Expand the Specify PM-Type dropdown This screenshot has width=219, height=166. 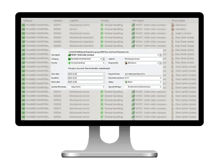click(x=160, y=87)
